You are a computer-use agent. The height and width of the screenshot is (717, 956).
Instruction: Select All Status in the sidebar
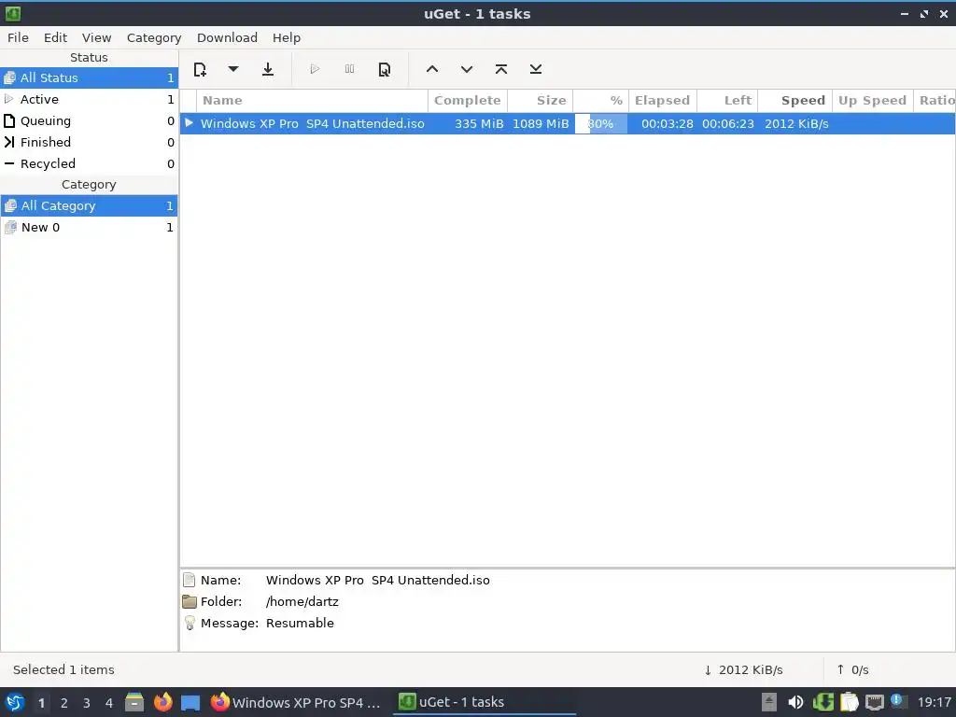(89, 78)
